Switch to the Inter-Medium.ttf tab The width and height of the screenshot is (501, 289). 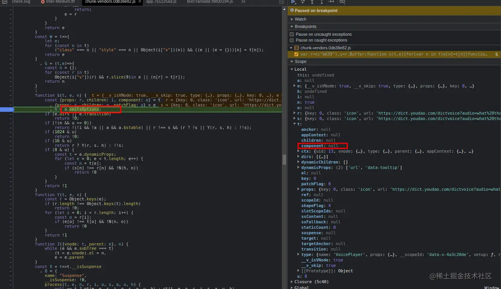coord(57,2)
